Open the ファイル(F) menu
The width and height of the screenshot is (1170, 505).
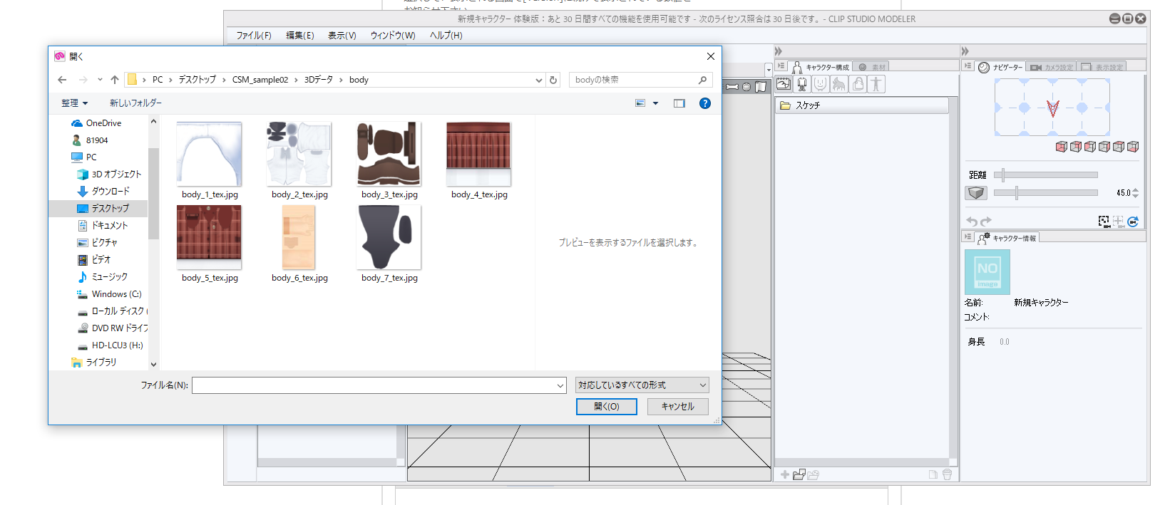coord(254,35)
